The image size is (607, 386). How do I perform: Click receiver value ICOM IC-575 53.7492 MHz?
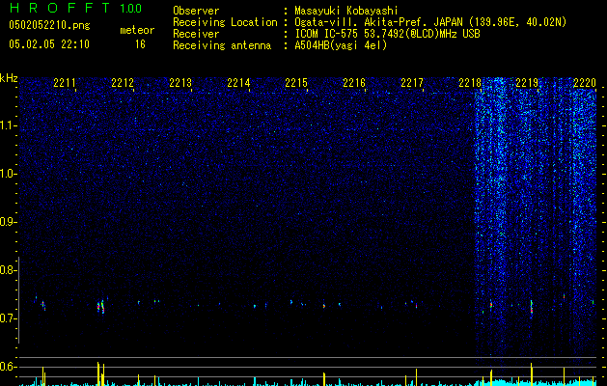[x=387, y=34]
